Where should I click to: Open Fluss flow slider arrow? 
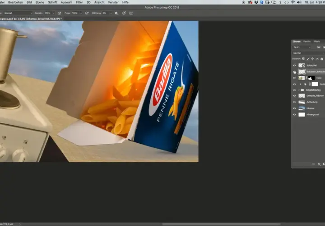pos(81,13)
